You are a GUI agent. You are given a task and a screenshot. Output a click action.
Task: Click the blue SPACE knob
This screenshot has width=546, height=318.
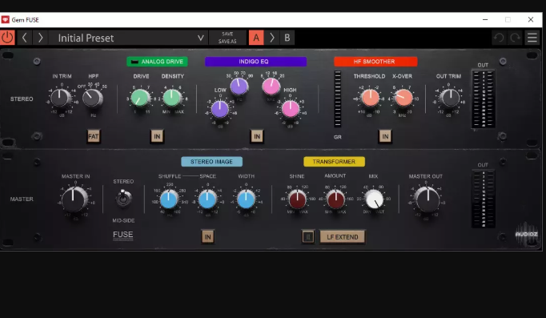(207, 199)
